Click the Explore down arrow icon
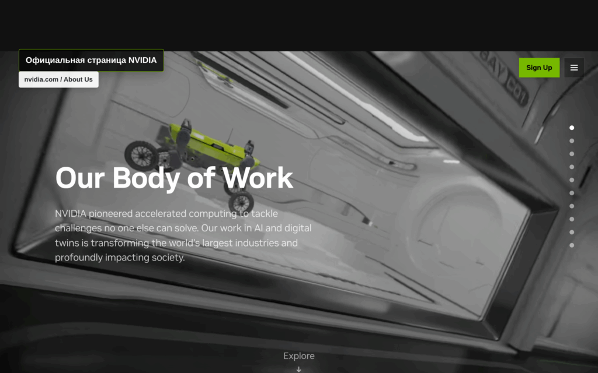 [298, 369]
